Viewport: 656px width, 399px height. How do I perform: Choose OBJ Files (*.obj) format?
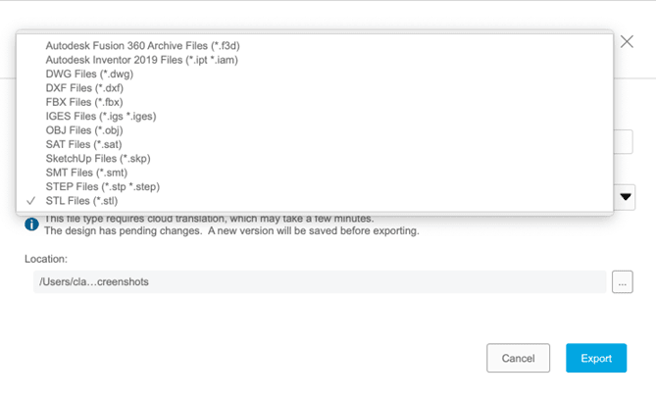pos(86,130)
